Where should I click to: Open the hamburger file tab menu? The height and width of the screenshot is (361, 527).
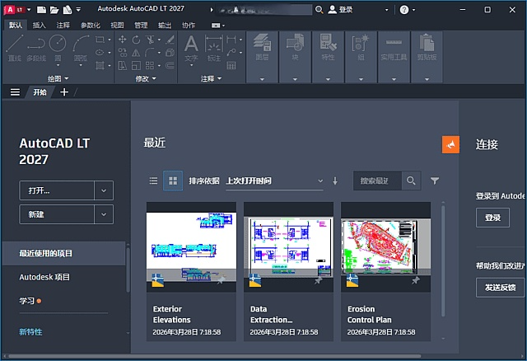15,92
